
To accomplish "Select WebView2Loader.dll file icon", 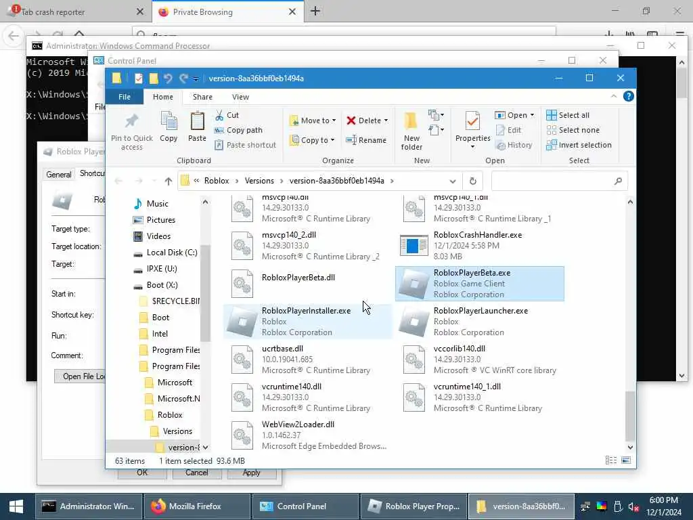I will pos(242,435).
